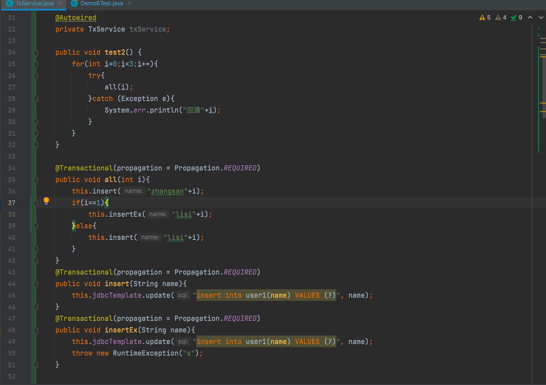Click @Transactional annotation on line 47
This screenshot has width=546, height=385.
coord(84,318)
